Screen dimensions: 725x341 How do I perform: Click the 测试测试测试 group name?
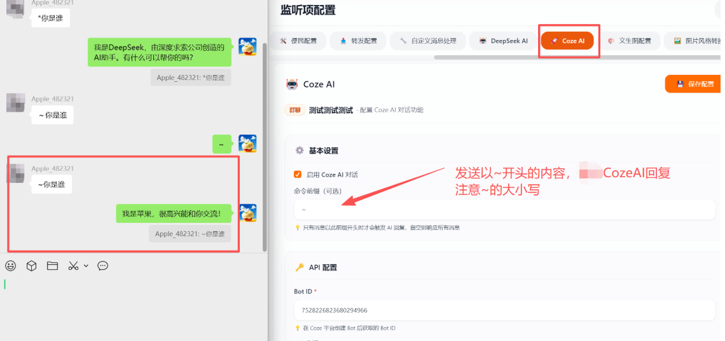[331, 110]
